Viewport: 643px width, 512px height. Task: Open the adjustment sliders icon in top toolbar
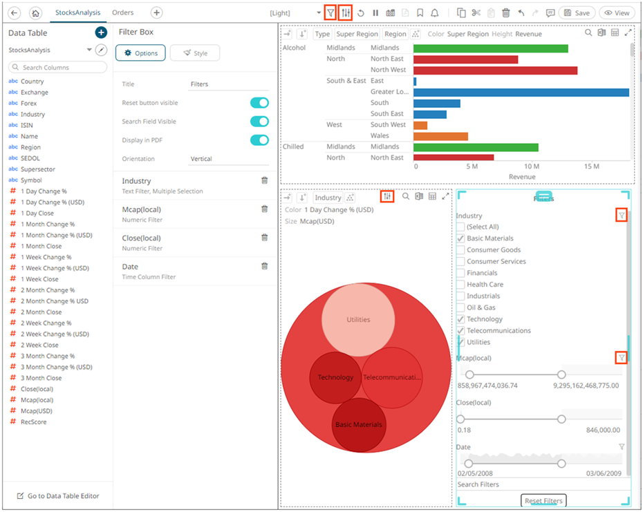point(346,13)
